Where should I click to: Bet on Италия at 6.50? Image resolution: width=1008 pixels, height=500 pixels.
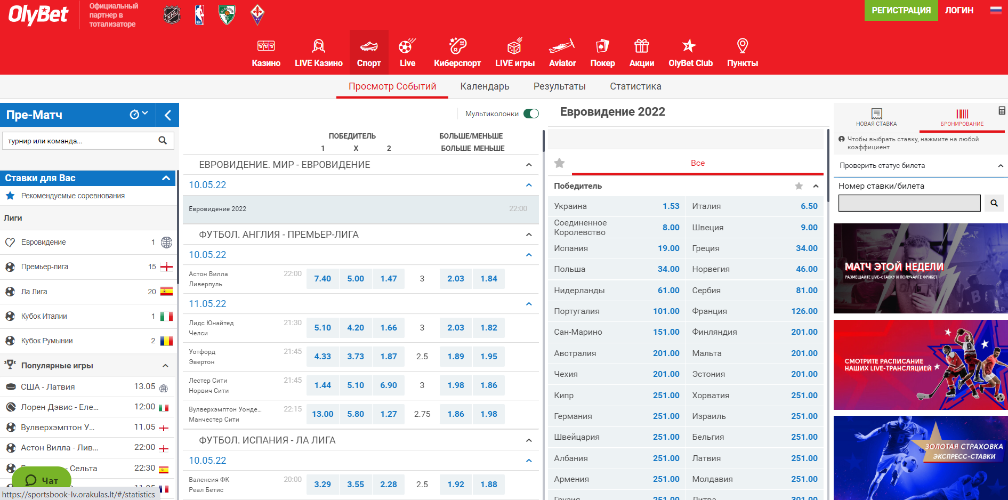tap(755, 206)
